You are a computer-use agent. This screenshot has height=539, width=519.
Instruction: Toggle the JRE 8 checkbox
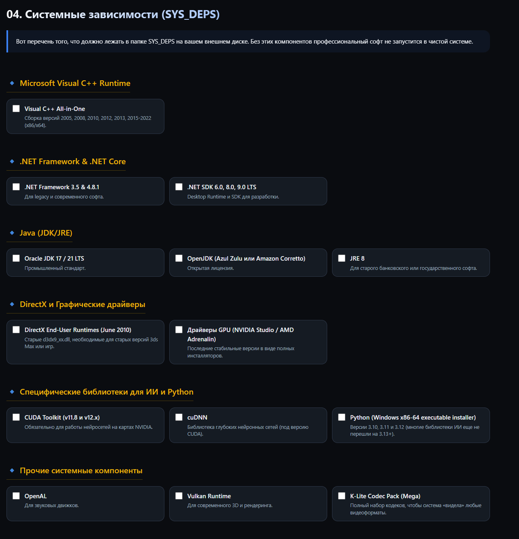342,258
